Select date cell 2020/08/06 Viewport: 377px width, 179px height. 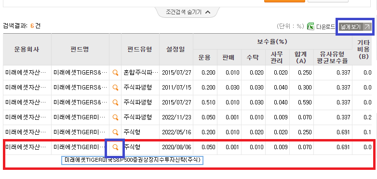point(176,147)
